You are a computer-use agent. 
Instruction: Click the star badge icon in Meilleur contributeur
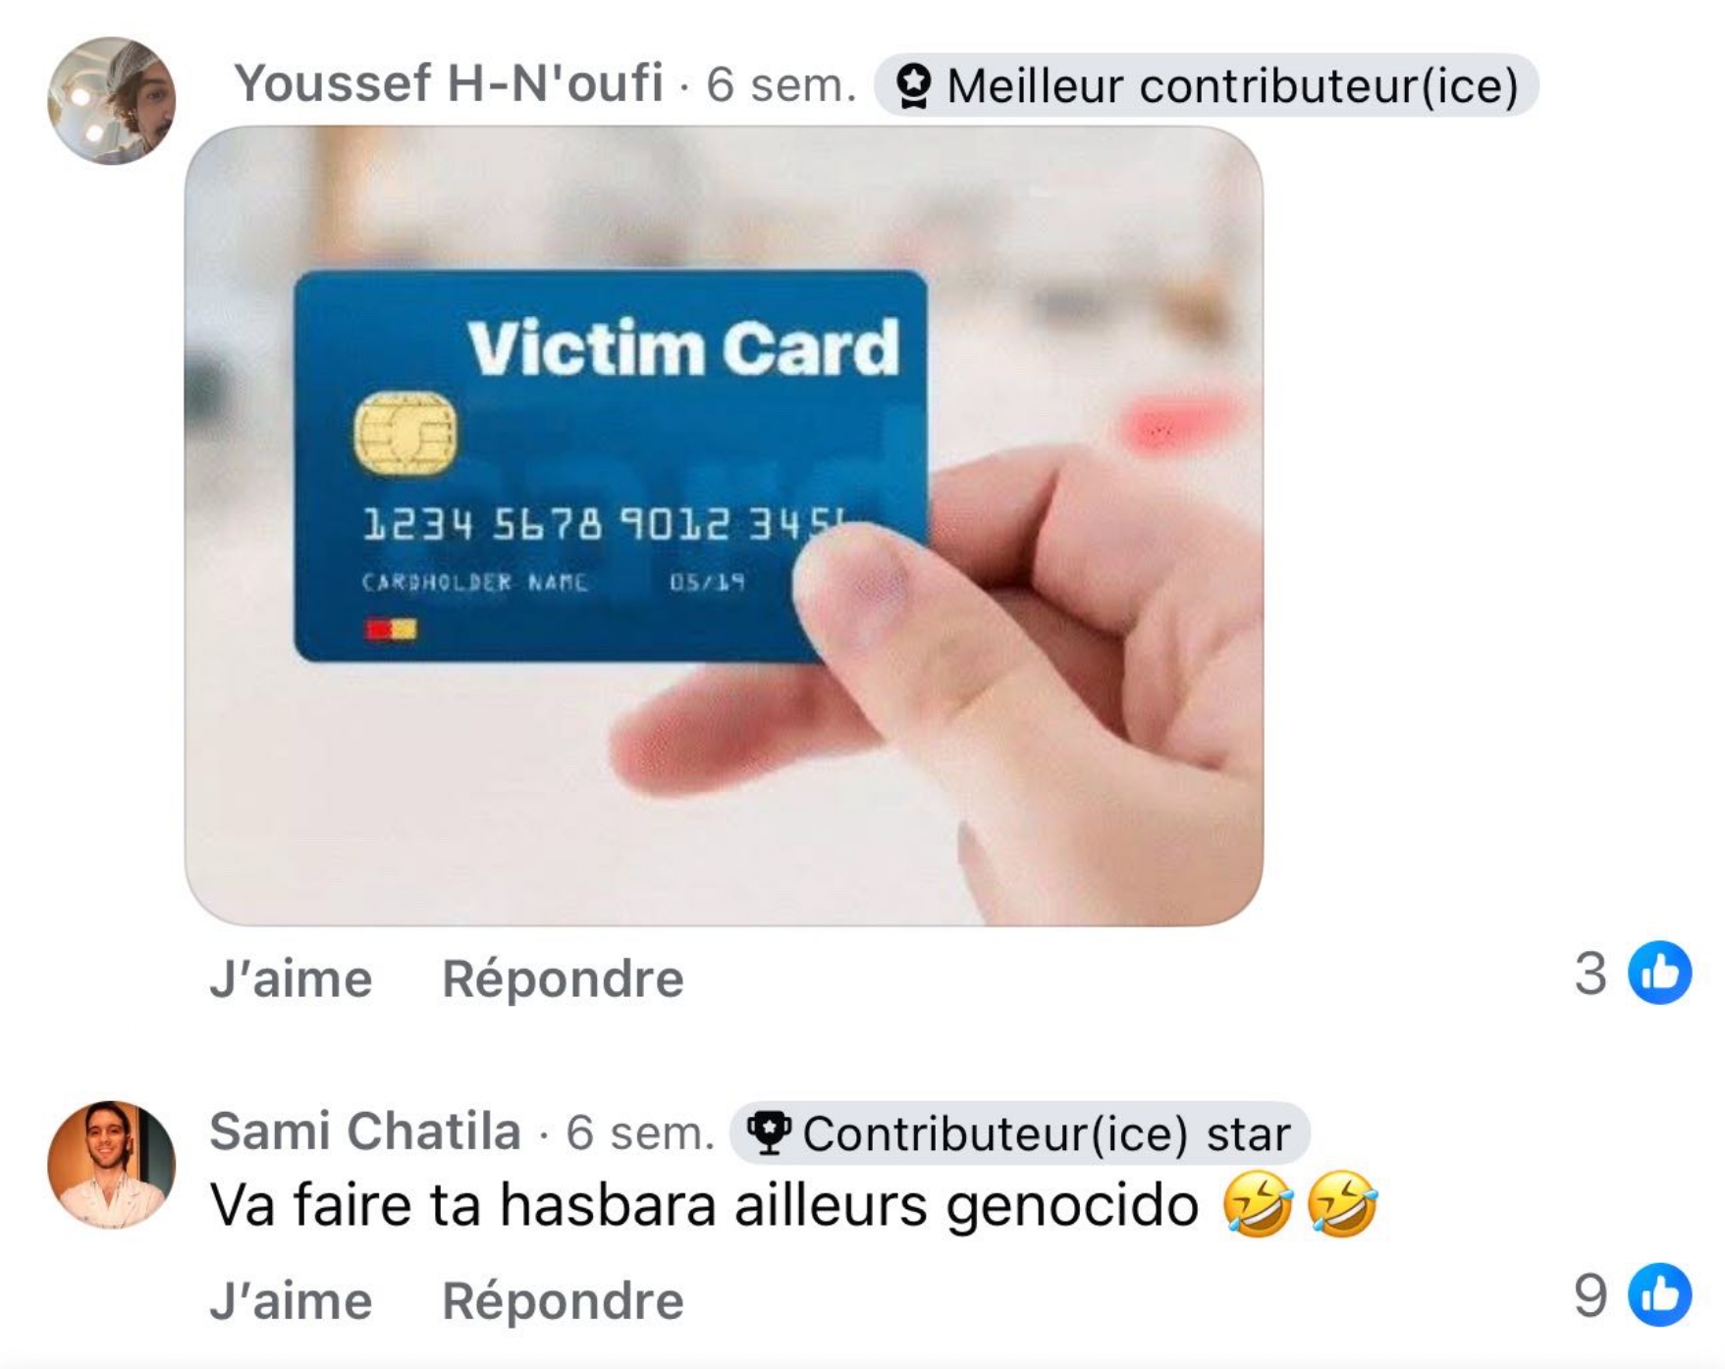click(x=914, y=85)
